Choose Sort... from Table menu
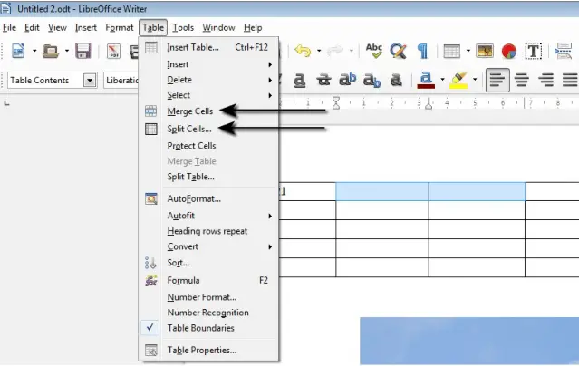The image size is (579, 366). click(208, 263)
